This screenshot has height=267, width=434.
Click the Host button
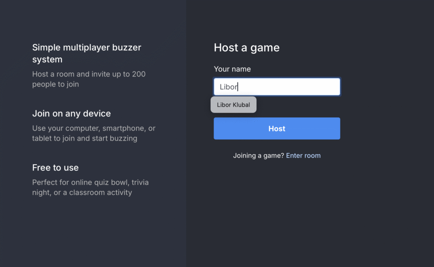pyautogui.click(x=277, y=129)
